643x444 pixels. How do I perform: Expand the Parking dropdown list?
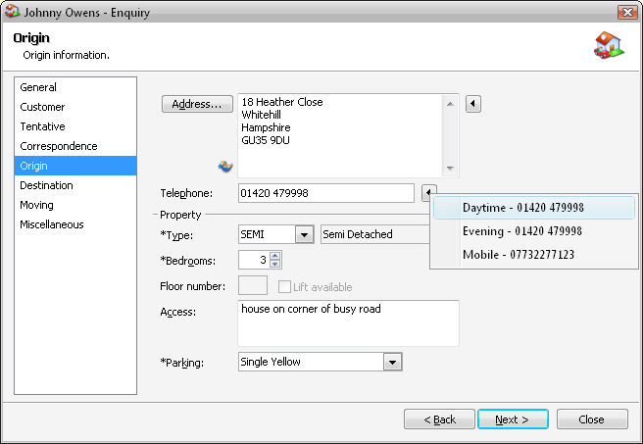(392, 362)
